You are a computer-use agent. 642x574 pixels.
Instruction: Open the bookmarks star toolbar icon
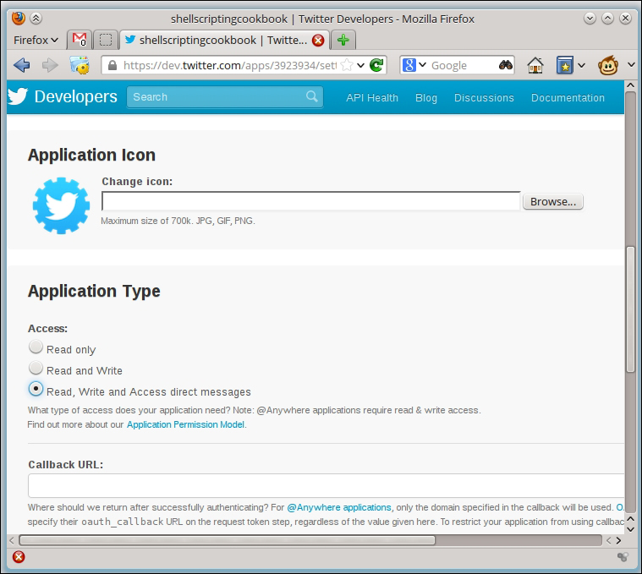click(x=565, y=65)
